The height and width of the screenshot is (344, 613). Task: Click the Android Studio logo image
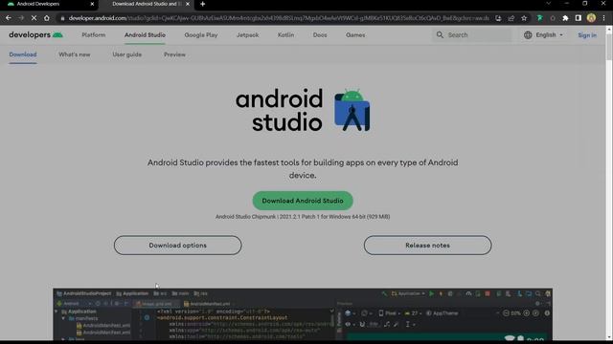coord(303,111)
